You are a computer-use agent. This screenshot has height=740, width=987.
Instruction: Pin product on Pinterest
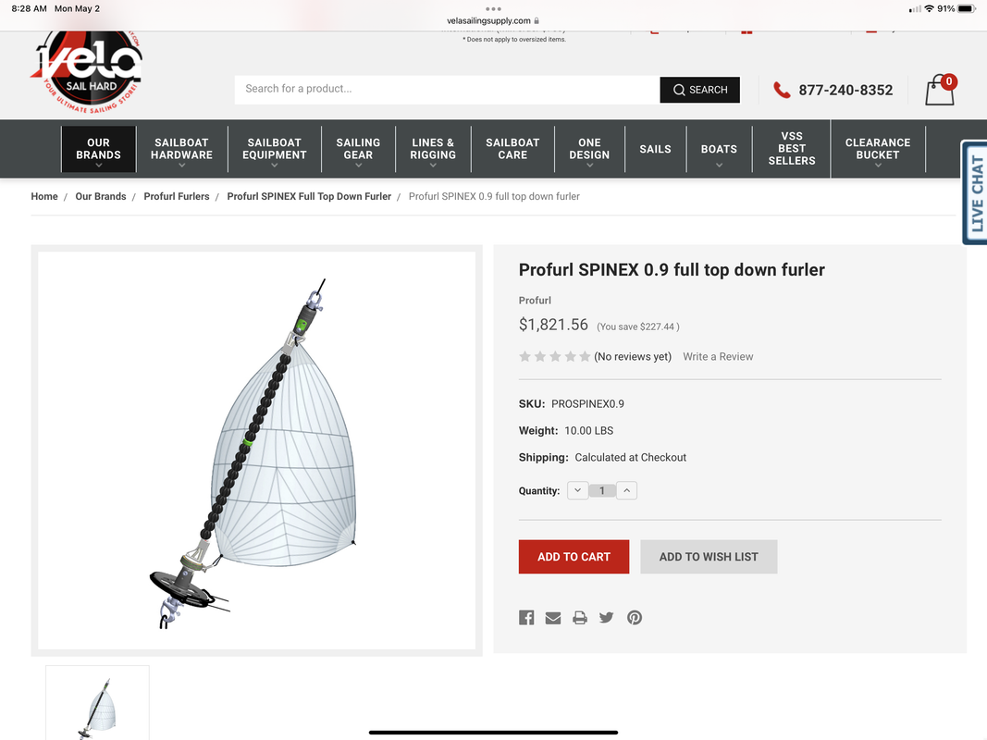[635, 617]
